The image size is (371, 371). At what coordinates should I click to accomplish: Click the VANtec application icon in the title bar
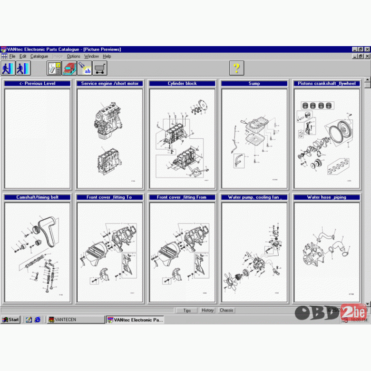coord(3,49)
